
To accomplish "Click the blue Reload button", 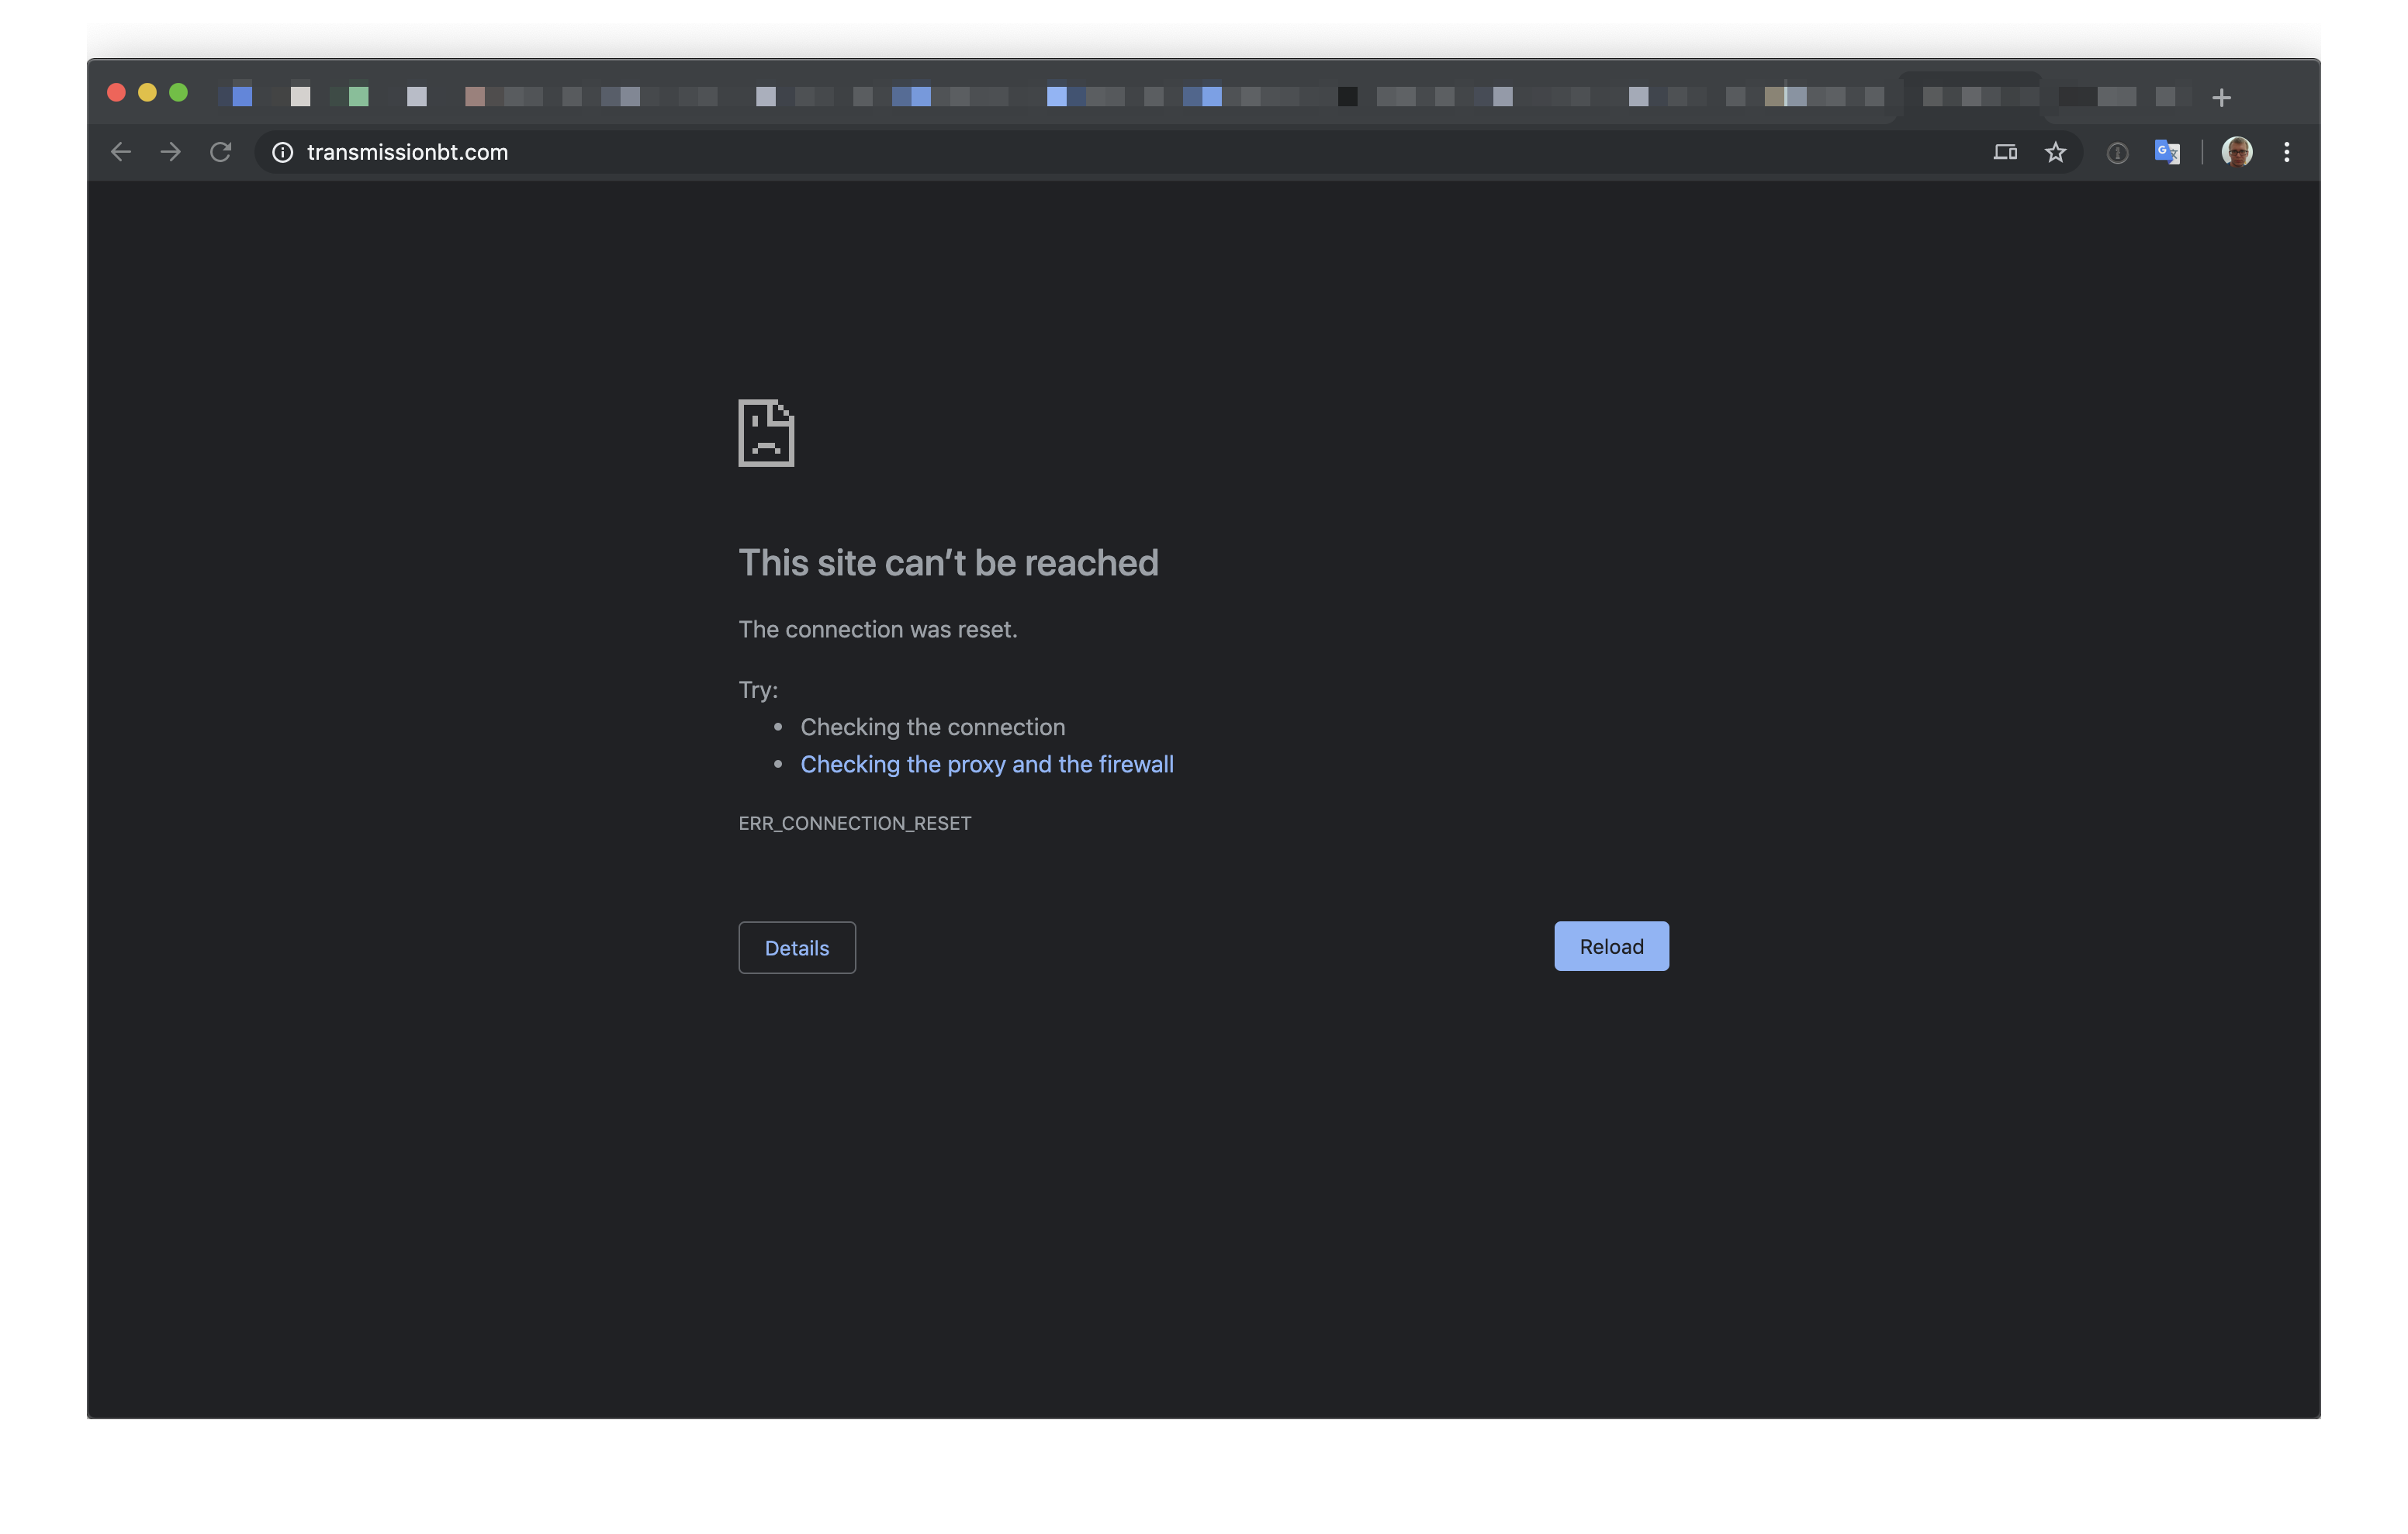I will tap(1611, 946).
